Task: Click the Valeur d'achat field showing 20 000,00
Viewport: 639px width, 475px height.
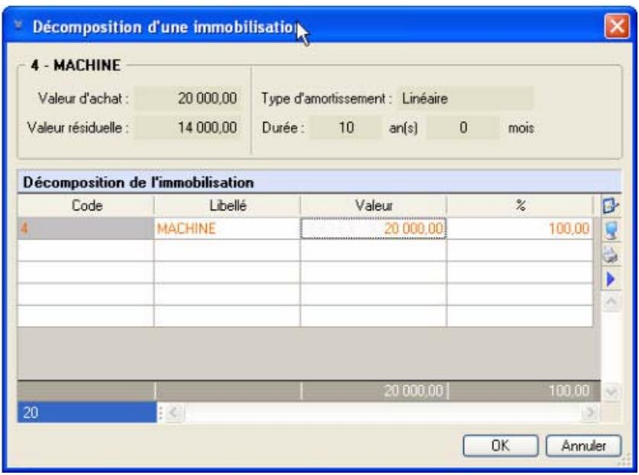Action: click(188, 98)
